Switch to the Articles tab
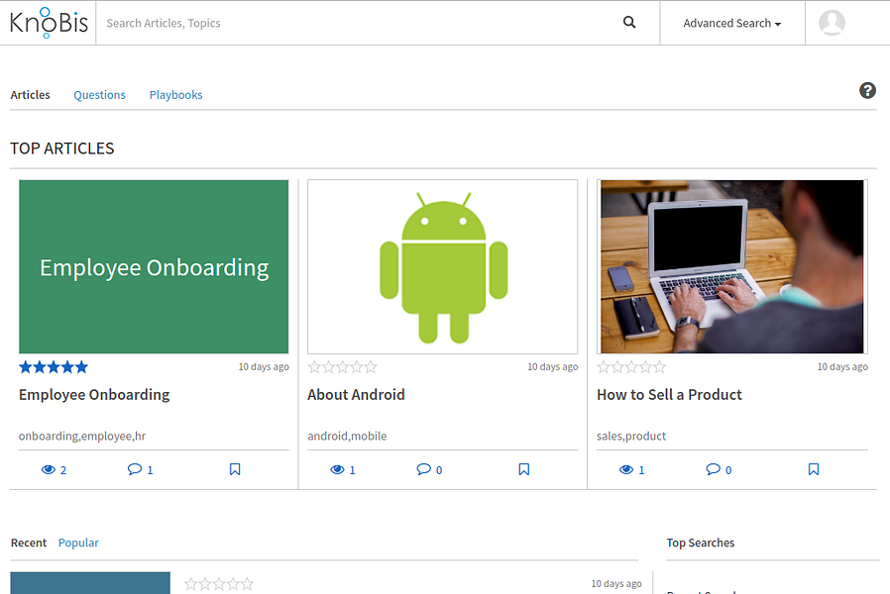The image size is (890, 594). (30, 95)
